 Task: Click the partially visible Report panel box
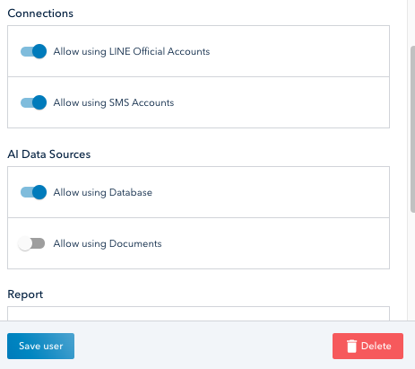(x=198, y=313)
